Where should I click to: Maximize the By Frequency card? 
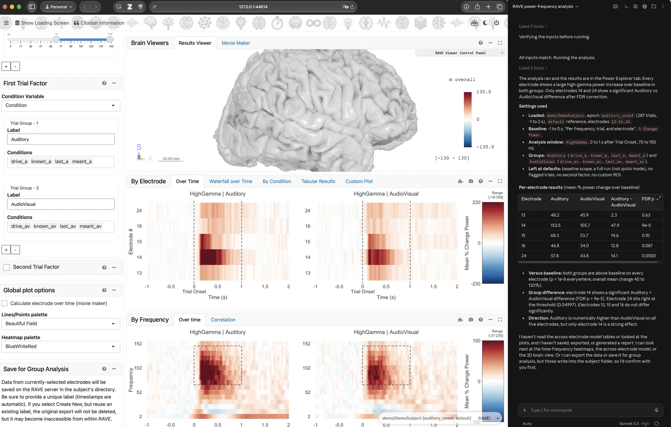tap(500, 320)
